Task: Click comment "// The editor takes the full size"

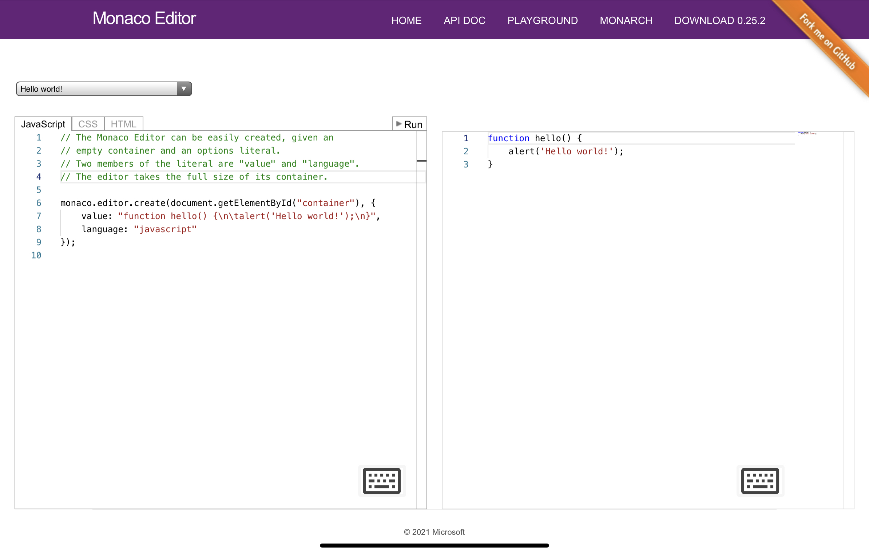Action: pyautogui.click(x=194, y=177)
